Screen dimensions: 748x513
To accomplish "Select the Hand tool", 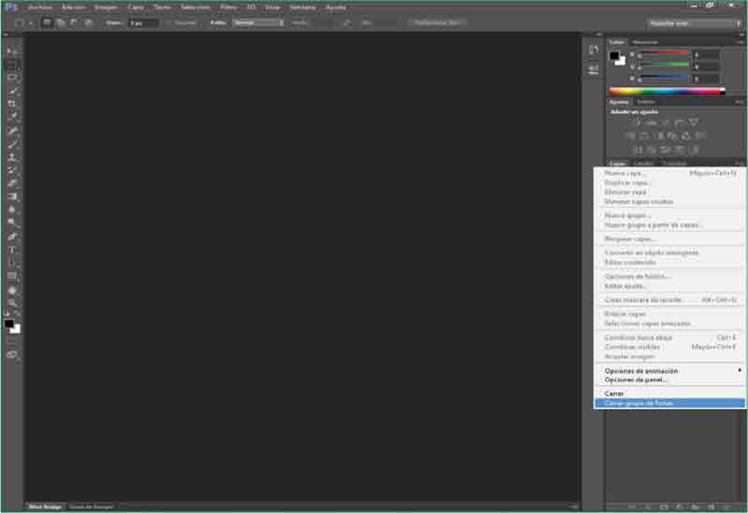I will click(12, 290).
